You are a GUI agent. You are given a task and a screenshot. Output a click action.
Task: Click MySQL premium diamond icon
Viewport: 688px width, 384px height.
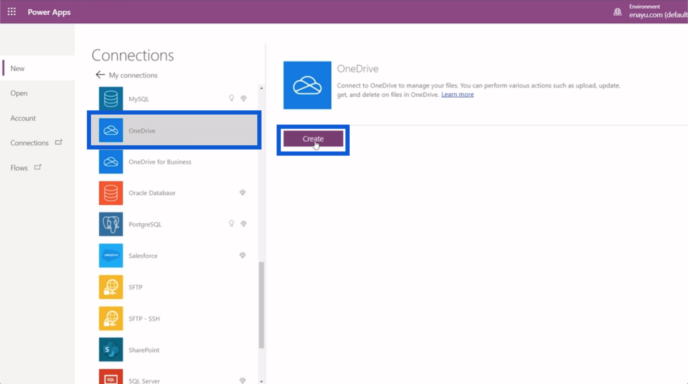(244, 98)
